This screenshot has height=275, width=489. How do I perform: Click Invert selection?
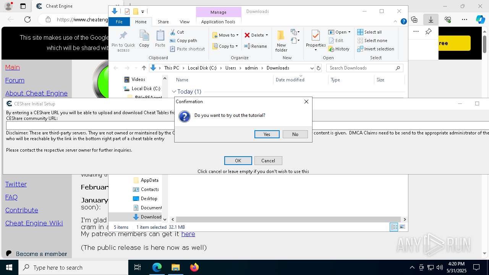pyautogui.click(x=376, y=49)
